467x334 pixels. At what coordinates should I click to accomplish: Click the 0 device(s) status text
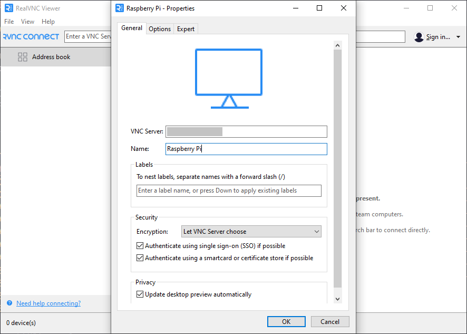point(21,323)
